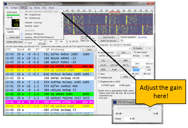Viewport: 188px width, 128px height.
Task: Click the QSO B4 message button
Action: 114,65
